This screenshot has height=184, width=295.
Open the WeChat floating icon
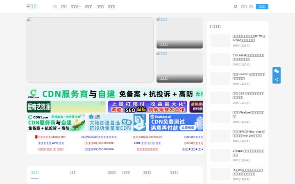pyautogui.click(x=277, y=71)
